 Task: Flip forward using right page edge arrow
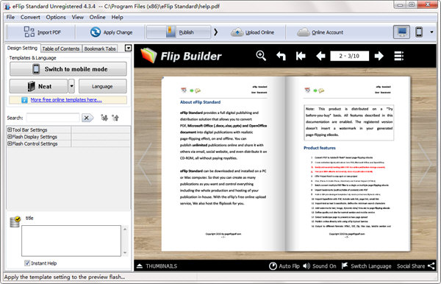(425, 163)
